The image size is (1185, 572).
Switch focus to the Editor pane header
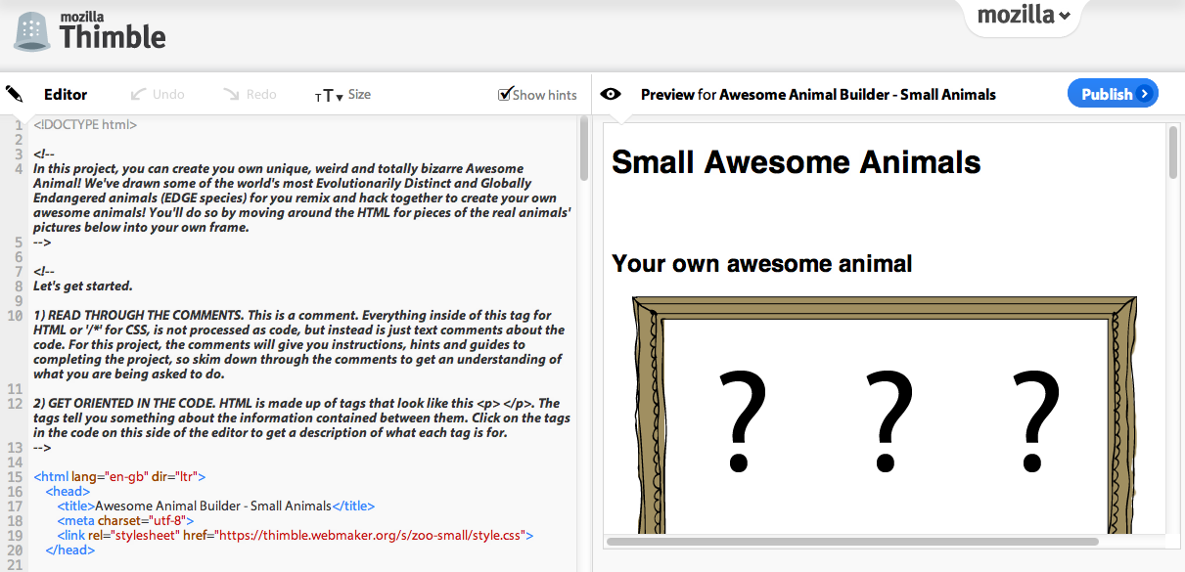[x=65, y=94]
